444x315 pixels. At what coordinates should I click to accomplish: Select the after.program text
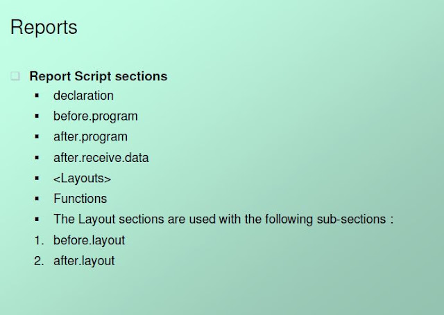[90, 137]
